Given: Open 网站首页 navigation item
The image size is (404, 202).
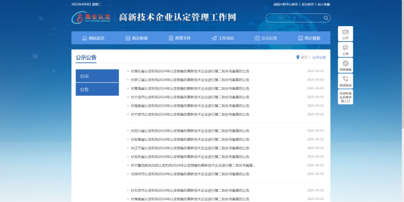Looking at the screenshot, I should pos(93,38).
